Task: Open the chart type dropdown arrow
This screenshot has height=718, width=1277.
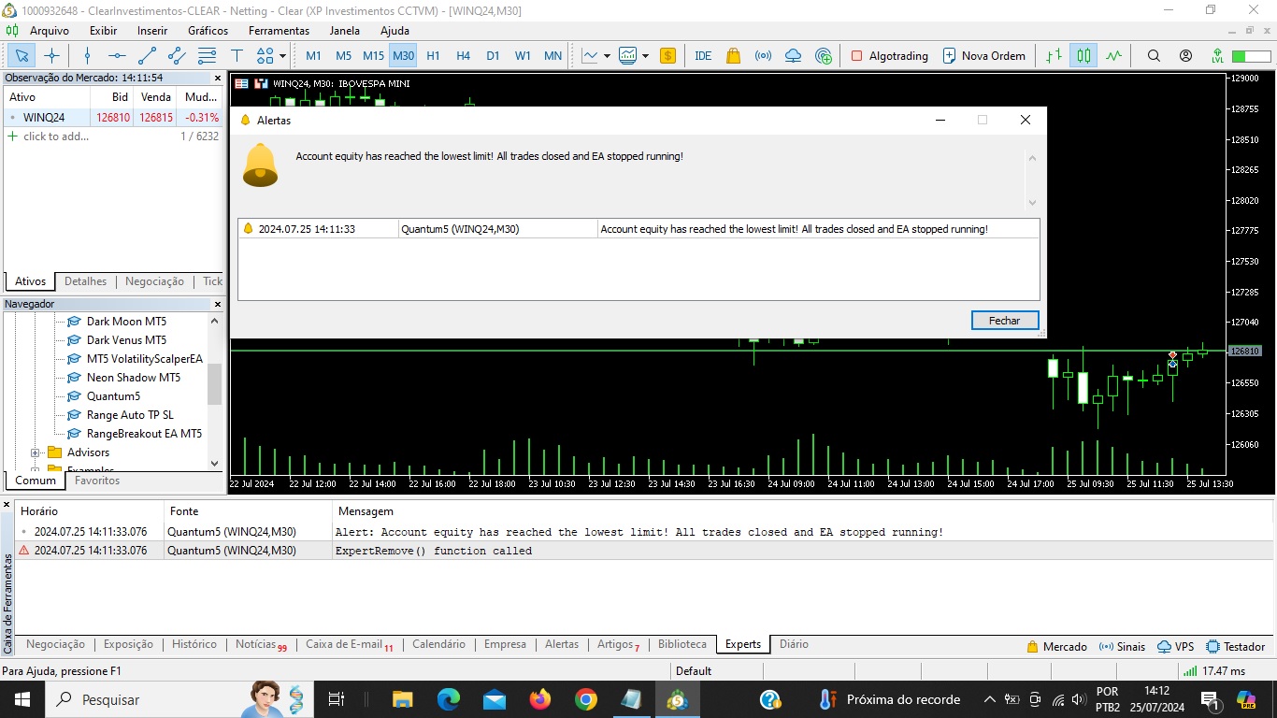Action: [607, 56]
